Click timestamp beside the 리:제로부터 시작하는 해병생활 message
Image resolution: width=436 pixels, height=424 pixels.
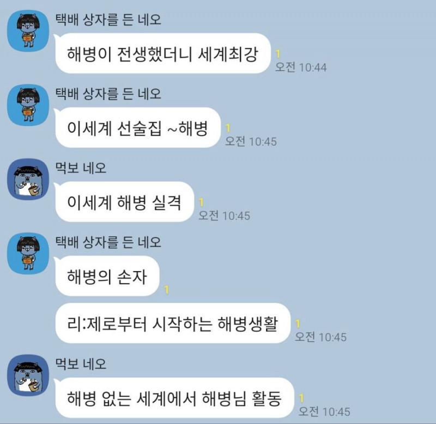tap(320, 337)
